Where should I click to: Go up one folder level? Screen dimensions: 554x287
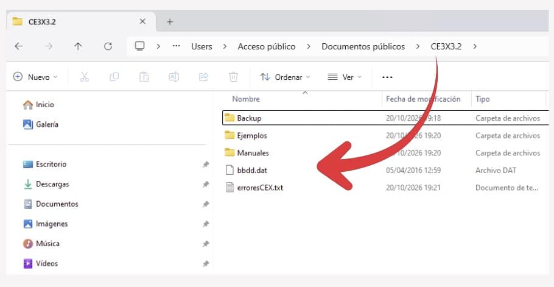78,46
